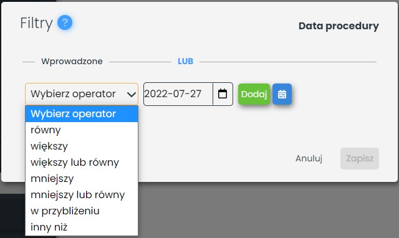Image resolution: width=399 pixels, height=238 pixels.
Task: Cancel the dialog with Anuluj
Action: [309, 158]
